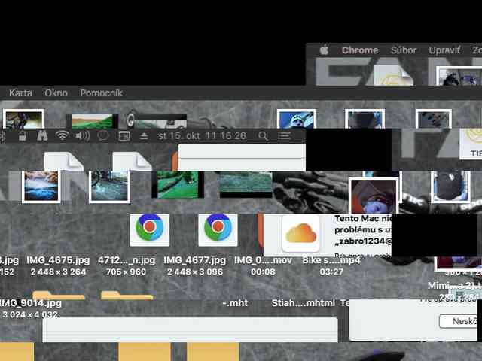Viewport: 482px width, 361px height.
Task: Click the Wi-Fi status icon
Action: [63, 136]
